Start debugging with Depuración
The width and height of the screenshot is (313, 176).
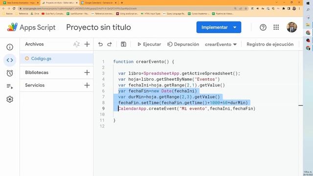click(x=183, y=44)
